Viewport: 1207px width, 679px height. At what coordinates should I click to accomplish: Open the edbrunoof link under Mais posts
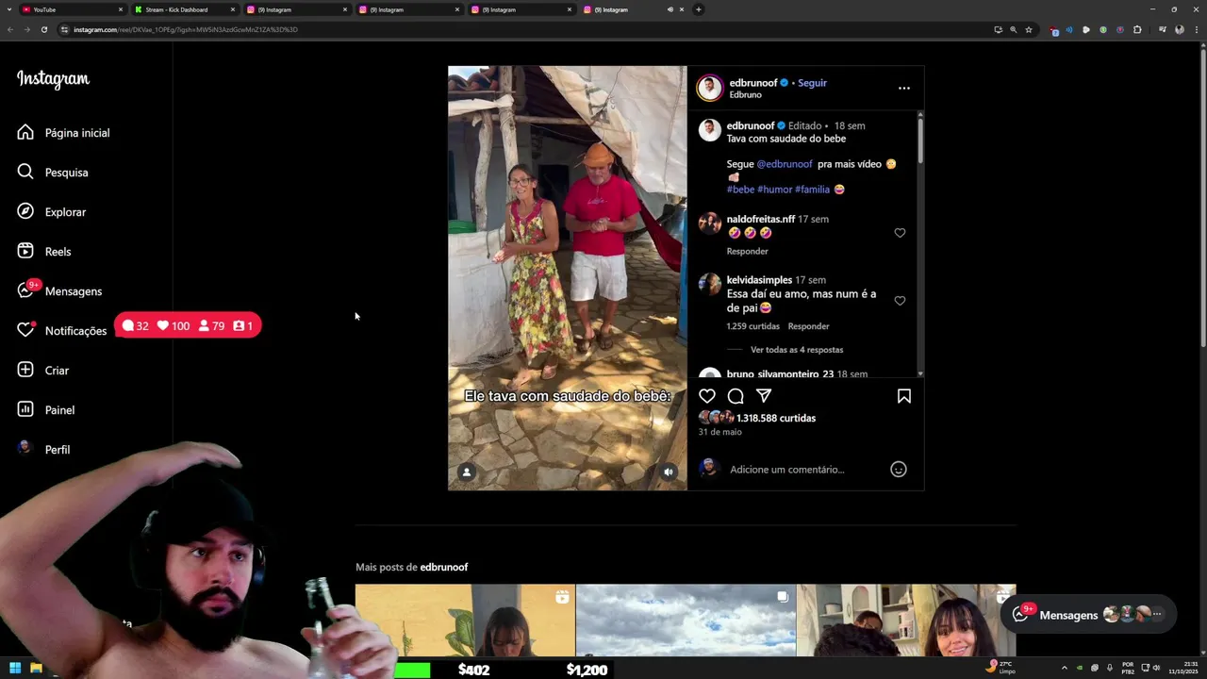(x=444, y=567)
